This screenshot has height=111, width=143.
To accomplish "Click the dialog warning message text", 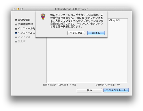I will pyautogui.click(x=77, y=21).
